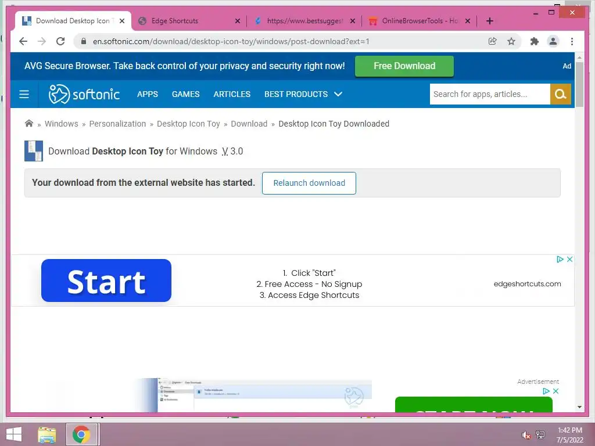Viewport: 595px width, 446px height.
Task: Open AdChoices icon on lower-right advertisement
Action: pos(546,391)
